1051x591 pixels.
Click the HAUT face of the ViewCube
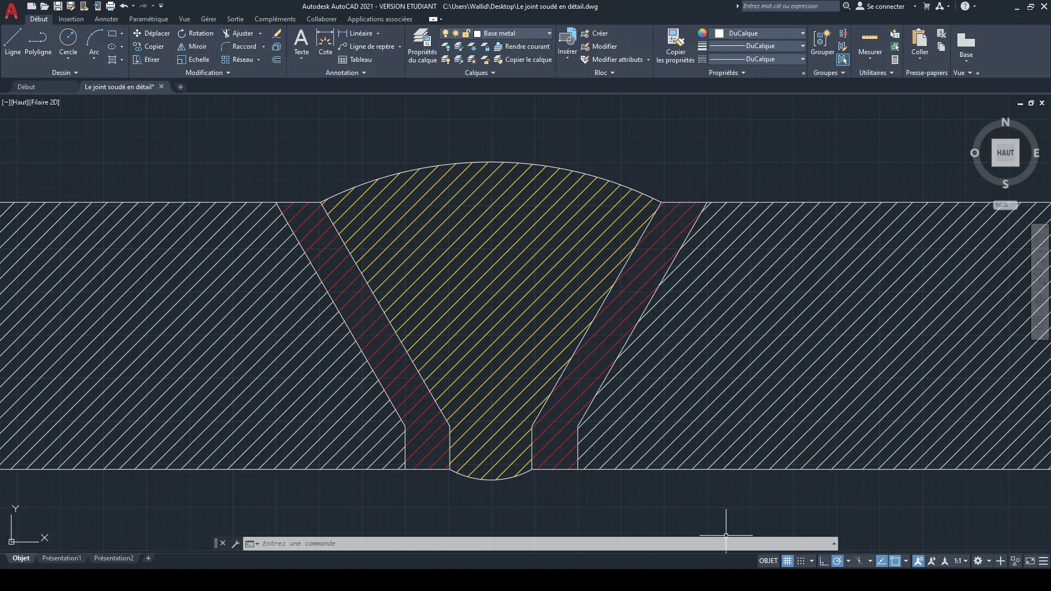[1005, 153]
